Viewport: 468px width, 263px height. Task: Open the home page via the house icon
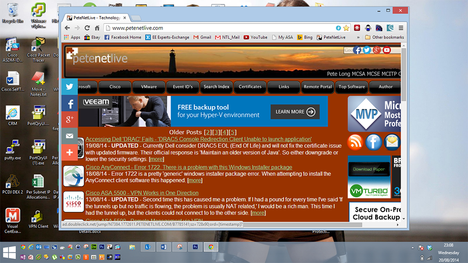coord(97,28)
